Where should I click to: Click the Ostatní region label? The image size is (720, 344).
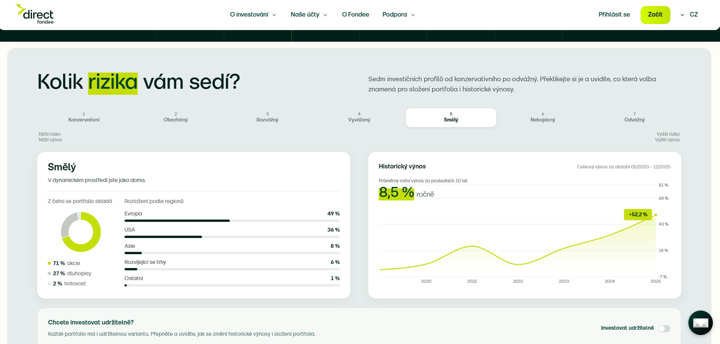[134, 278]
